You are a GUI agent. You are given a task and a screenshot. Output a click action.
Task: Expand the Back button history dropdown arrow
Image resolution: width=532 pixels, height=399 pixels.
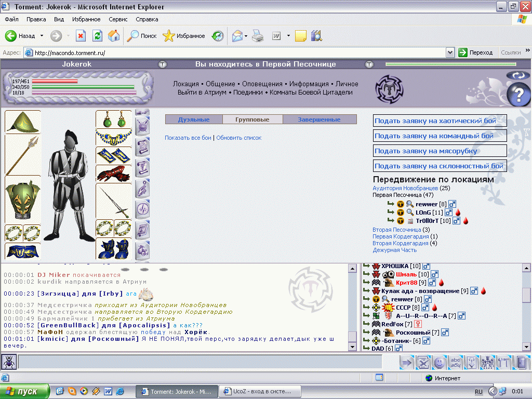[42, 36]
